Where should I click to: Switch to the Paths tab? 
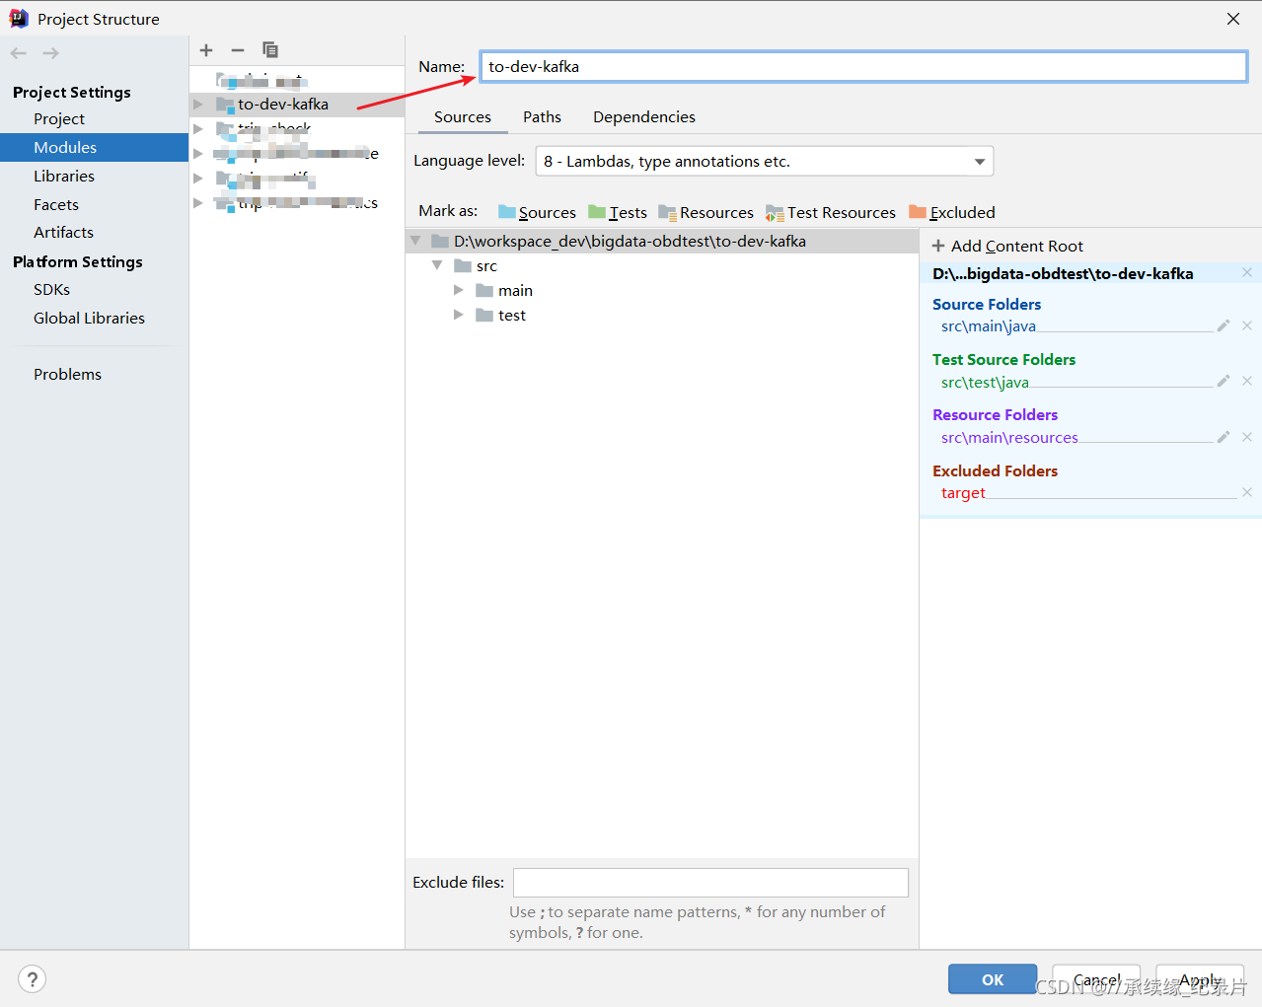click(542, 116)
